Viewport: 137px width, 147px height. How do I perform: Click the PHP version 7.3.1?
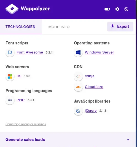[31, 100]
